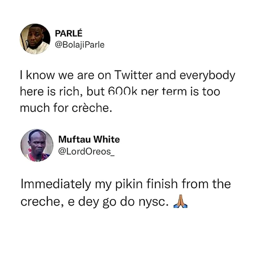
Task: Open the @LordOreos_ handle link
Action: tap(86, 152)
